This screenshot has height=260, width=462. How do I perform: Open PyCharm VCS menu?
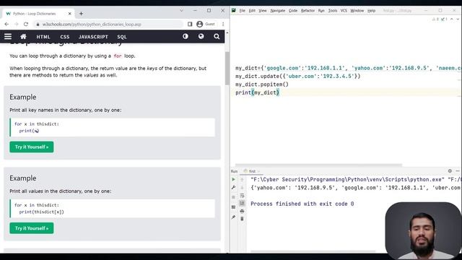pos(344,11)
